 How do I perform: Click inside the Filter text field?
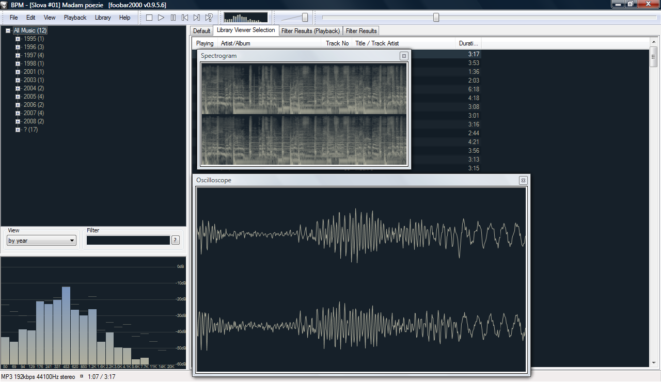point(128,241)
